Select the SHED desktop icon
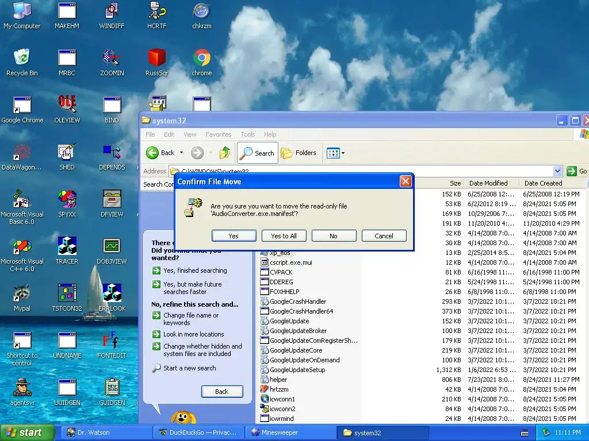Viewport: 589px width, 441px height. pos(67,157)
